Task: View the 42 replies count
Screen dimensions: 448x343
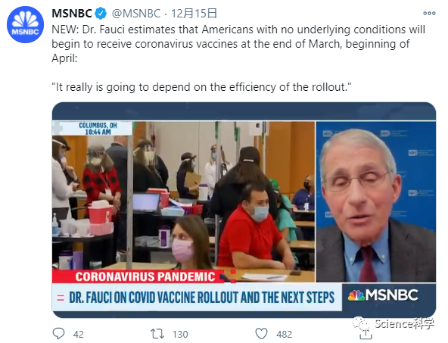Action: click(x=78, y=334)
